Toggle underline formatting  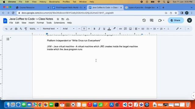[x=104, y=29]
